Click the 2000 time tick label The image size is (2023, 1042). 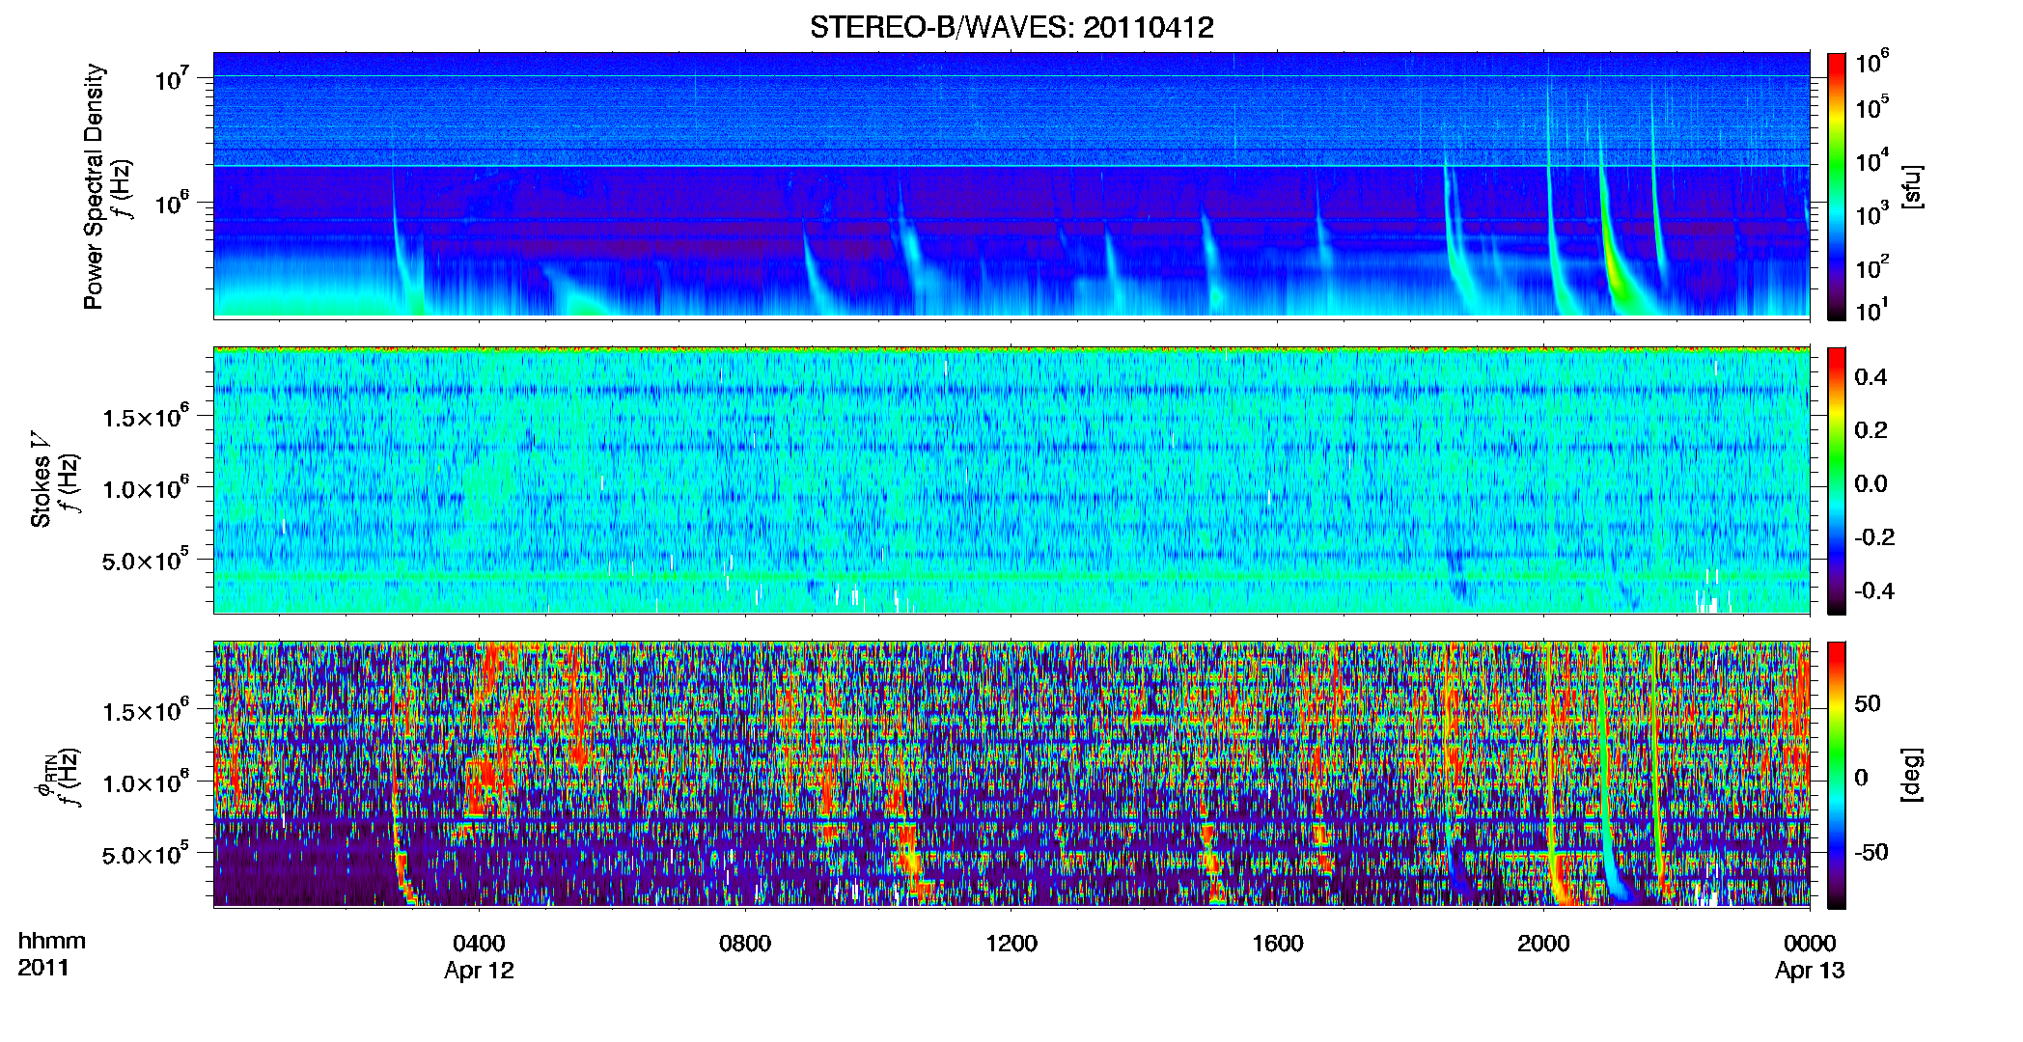(x=1543, y=943)
